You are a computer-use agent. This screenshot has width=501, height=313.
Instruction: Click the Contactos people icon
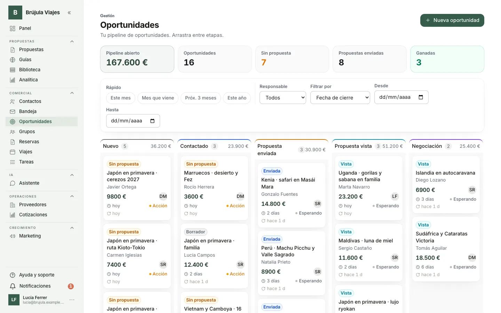(13, 102)
